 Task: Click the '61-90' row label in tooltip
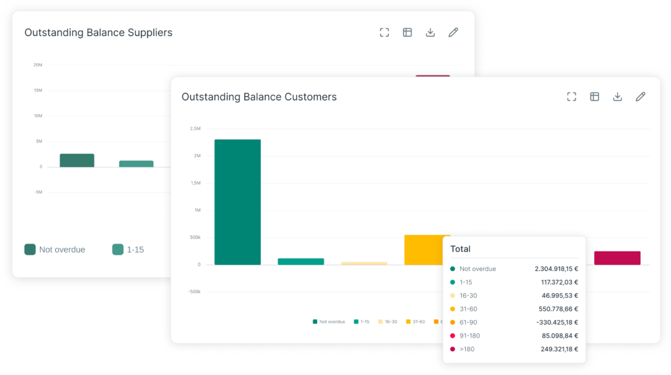point(468,323)
